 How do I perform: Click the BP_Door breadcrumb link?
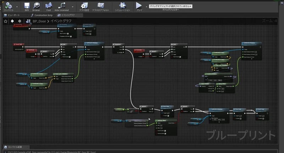click(x=39, y=21)
